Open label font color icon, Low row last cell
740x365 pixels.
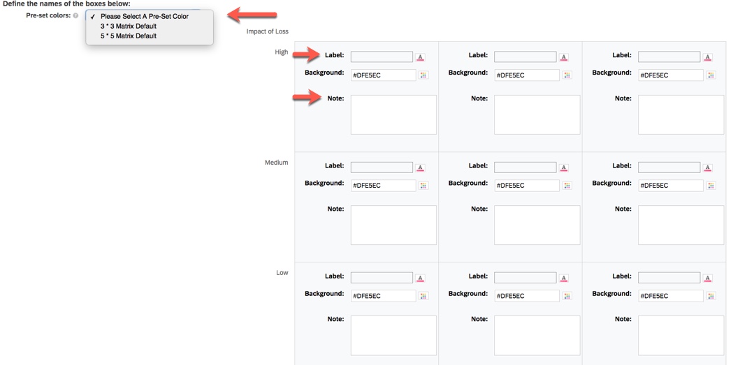click(708, 278)
